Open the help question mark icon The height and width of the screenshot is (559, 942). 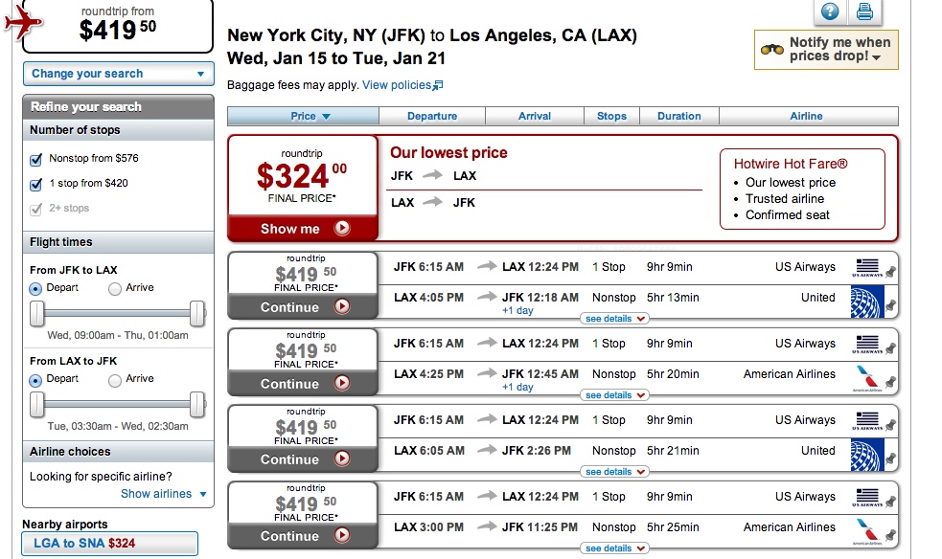pyautogui.click(x=830, y=11)
